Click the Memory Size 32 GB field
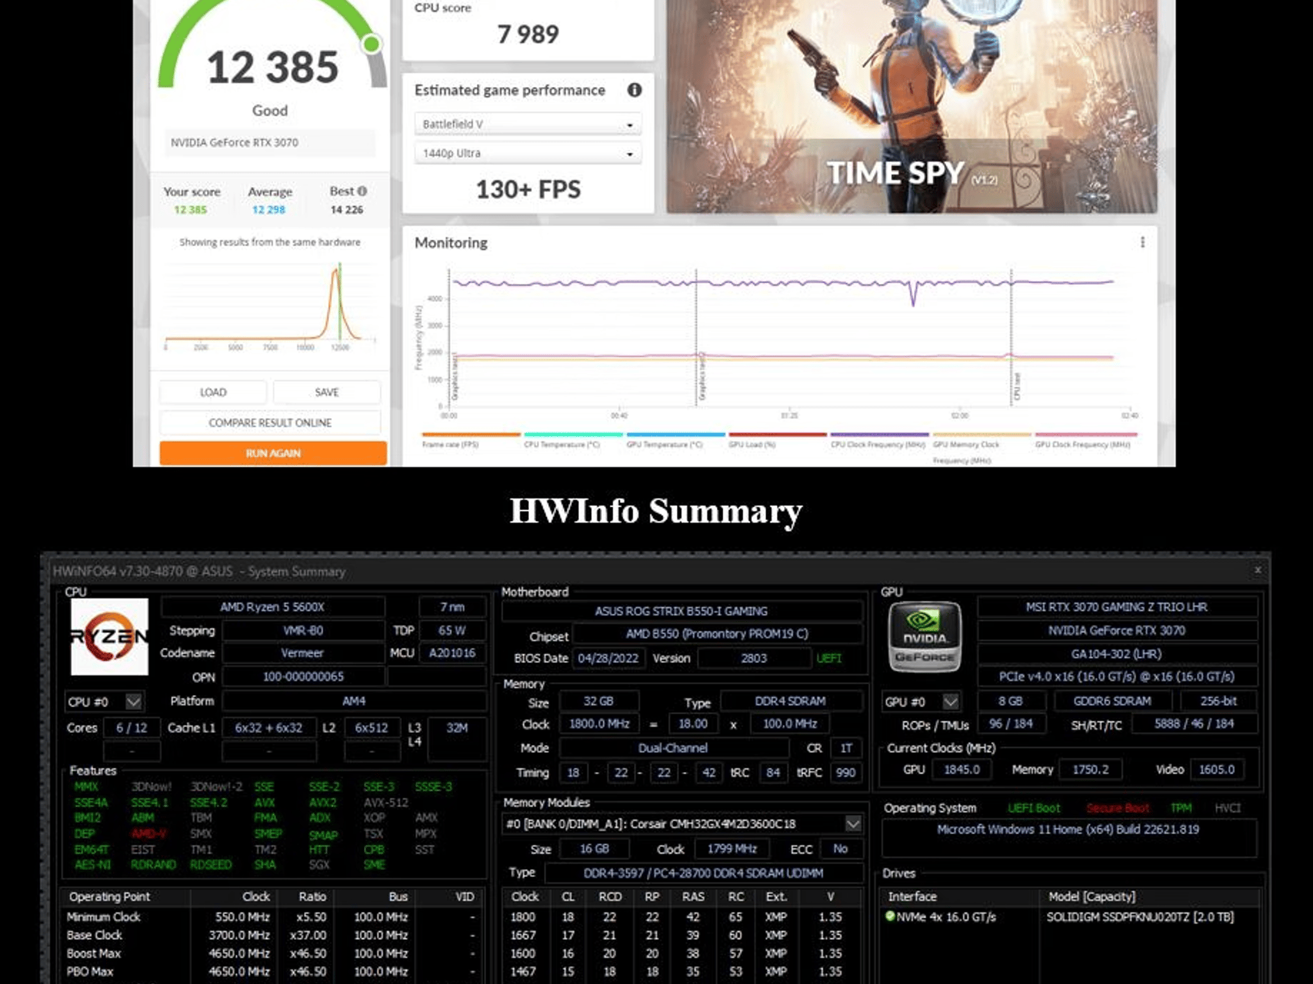1313x984 pixels. 598,701
